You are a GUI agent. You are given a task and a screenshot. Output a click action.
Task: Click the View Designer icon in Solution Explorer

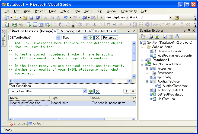point(171,37)
